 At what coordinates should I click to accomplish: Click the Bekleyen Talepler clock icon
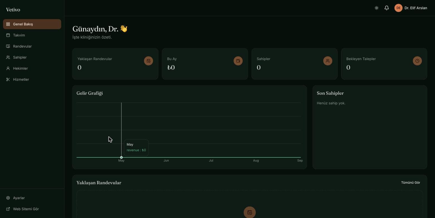click(x=417, y=61)
